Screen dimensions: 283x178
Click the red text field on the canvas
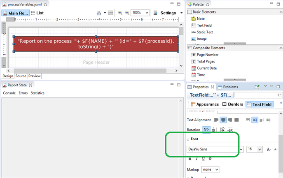point(96,44)
